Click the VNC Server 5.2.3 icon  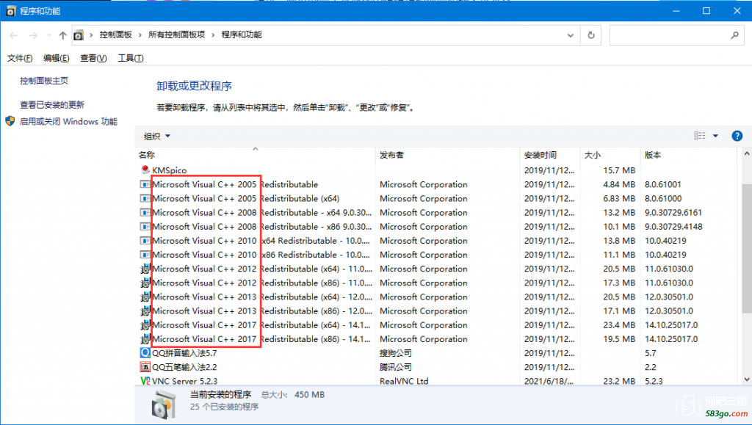tap(145, 381)
